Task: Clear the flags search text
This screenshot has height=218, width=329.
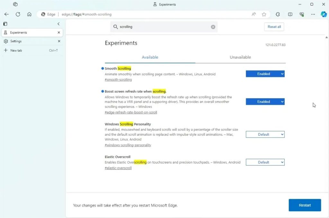Action: pyautogui.click(x=213, y=27)
